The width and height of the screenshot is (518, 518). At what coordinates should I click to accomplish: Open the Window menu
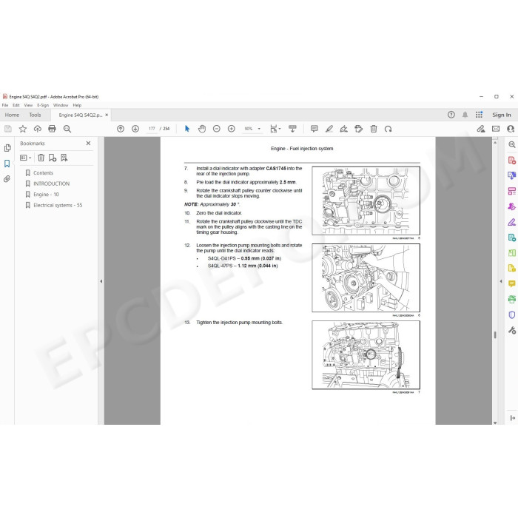pyautogui.click(x=61, y=105)
